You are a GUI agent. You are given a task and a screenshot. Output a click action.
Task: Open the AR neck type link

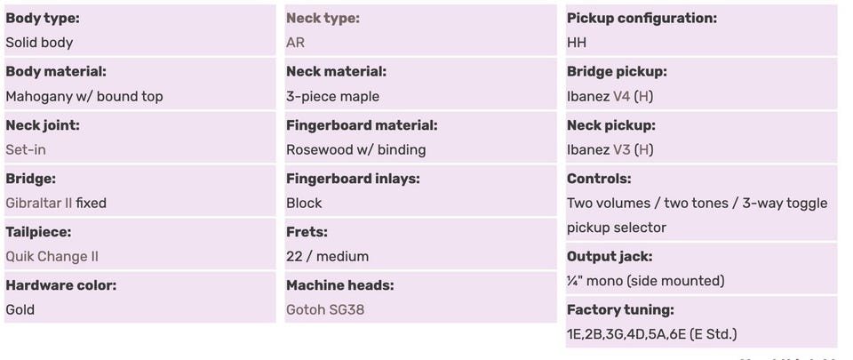click(295, 43)
